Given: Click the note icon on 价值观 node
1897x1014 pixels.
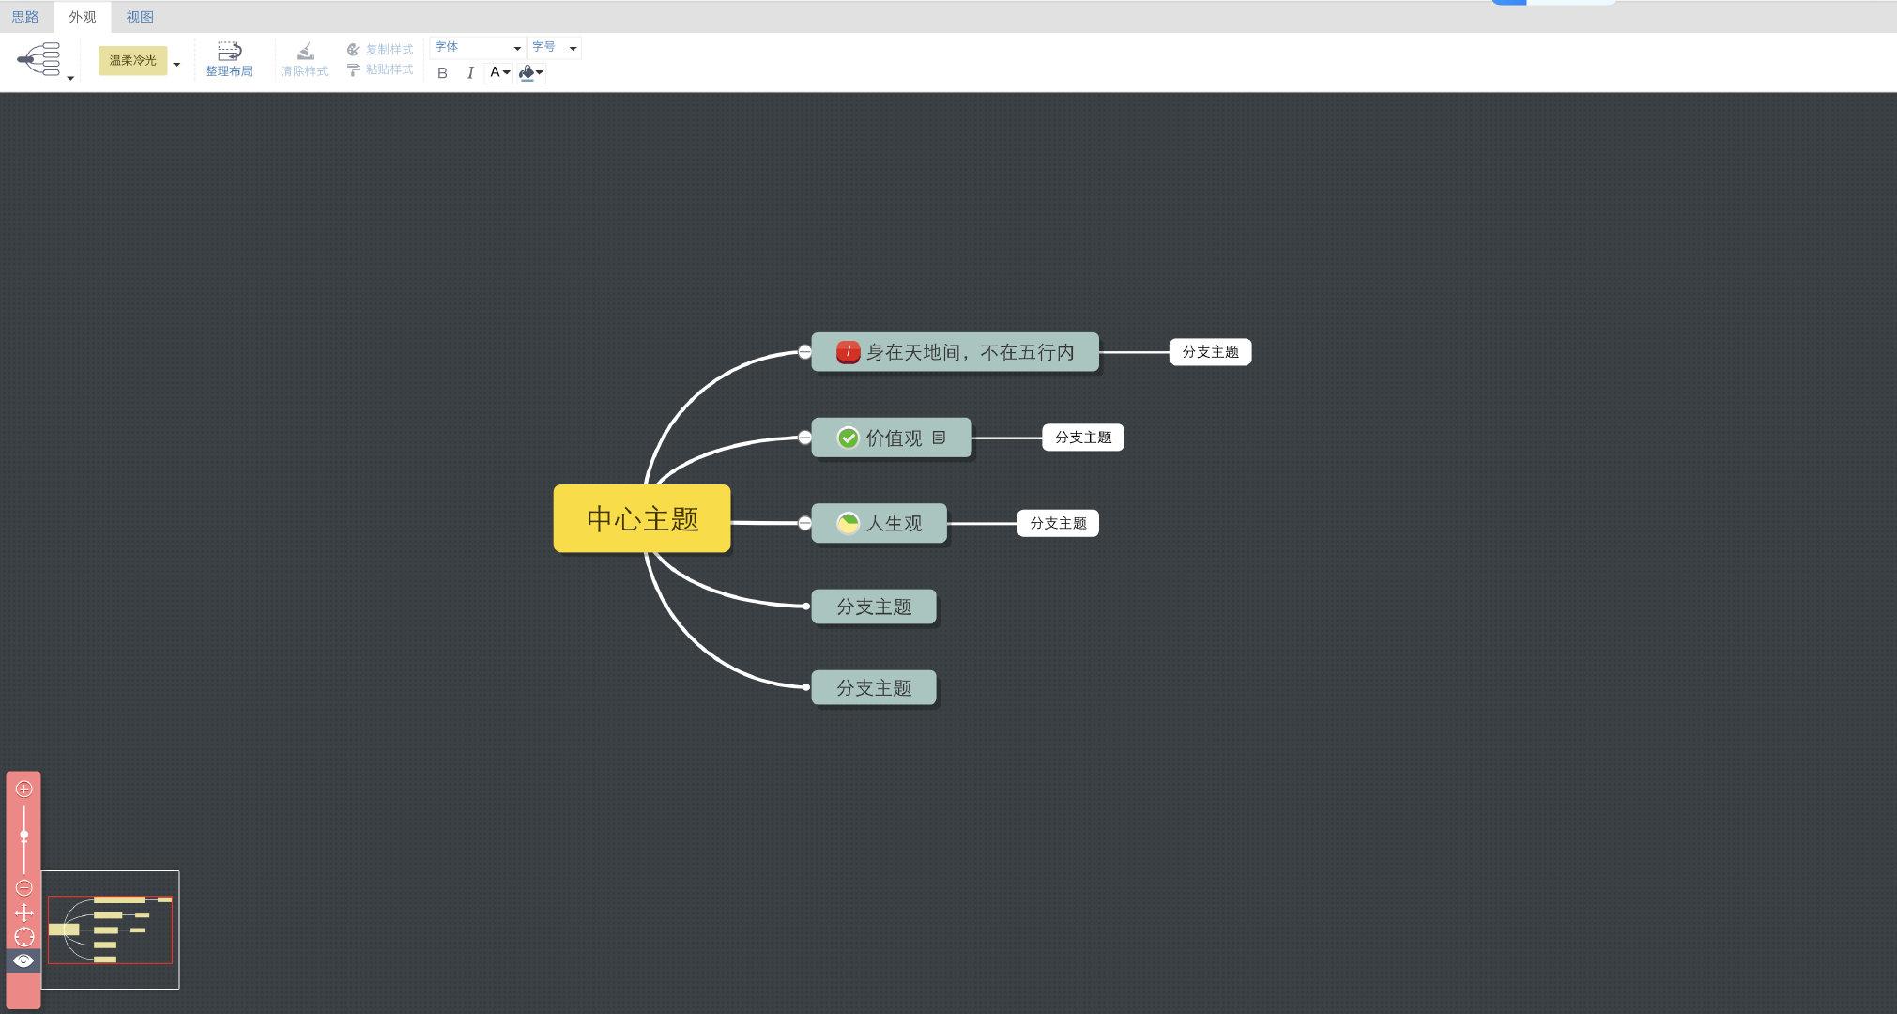Looking at the screenshot, I should point(939,438).
